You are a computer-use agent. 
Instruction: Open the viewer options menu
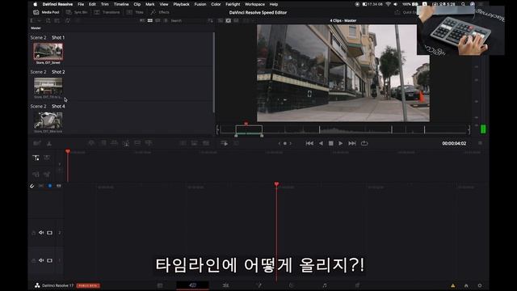(x=480, y=143)
